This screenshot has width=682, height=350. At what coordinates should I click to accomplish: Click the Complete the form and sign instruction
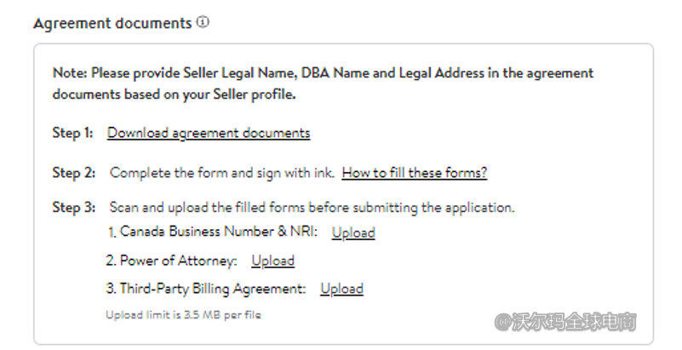click(221, 173)
